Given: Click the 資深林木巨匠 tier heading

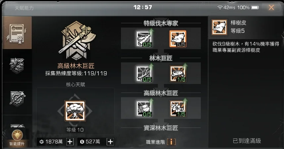Looking at the screenshot, I should click(x=161, y=128).
